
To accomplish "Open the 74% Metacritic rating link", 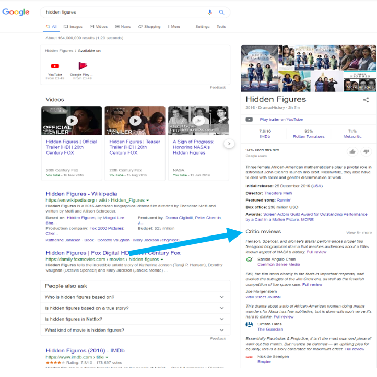I will [x=352, y=134].
